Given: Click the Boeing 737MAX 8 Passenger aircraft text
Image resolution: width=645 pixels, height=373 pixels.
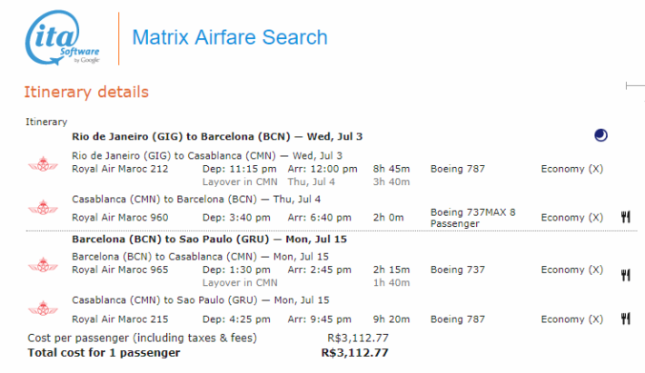Looking at the screenshot, I should coord(472,218).
